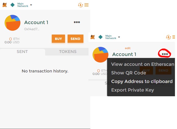Switch to the SENT tab in left panel
Screen dimensions: 177x129
click(22, 52)
